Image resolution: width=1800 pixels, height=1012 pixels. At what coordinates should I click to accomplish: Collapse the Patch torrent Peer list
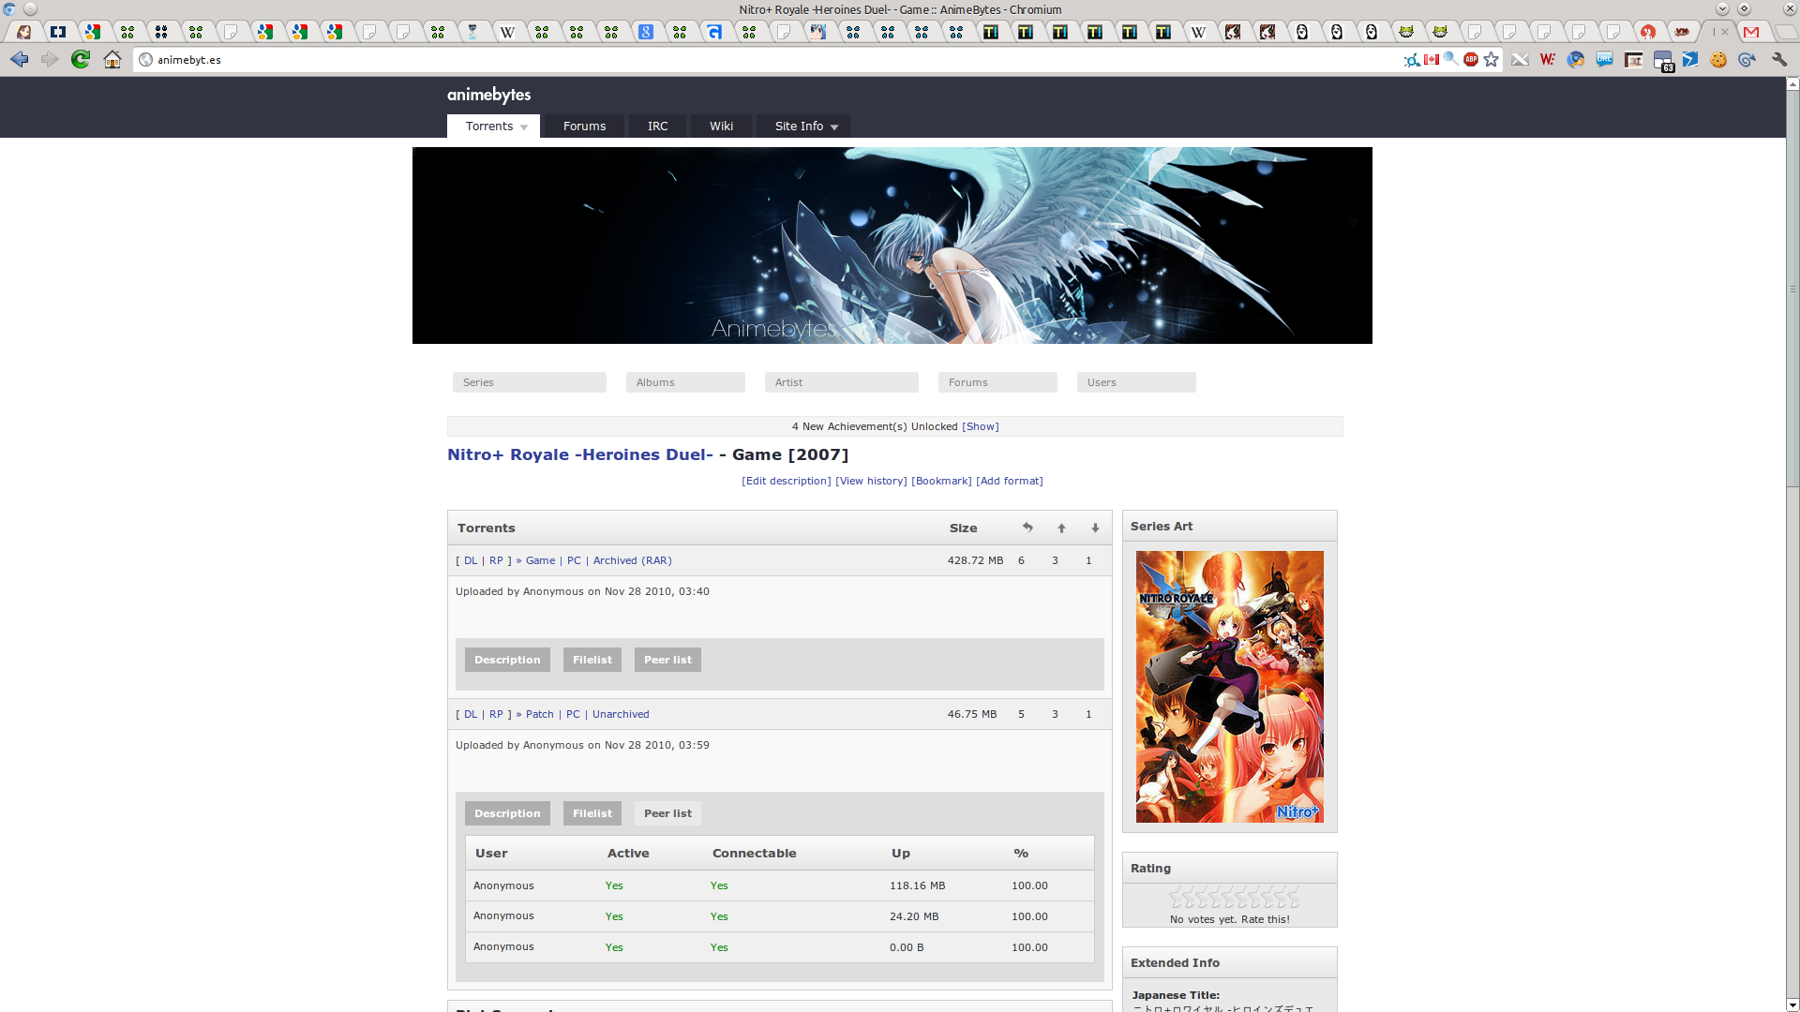click(x=667, y=813)
